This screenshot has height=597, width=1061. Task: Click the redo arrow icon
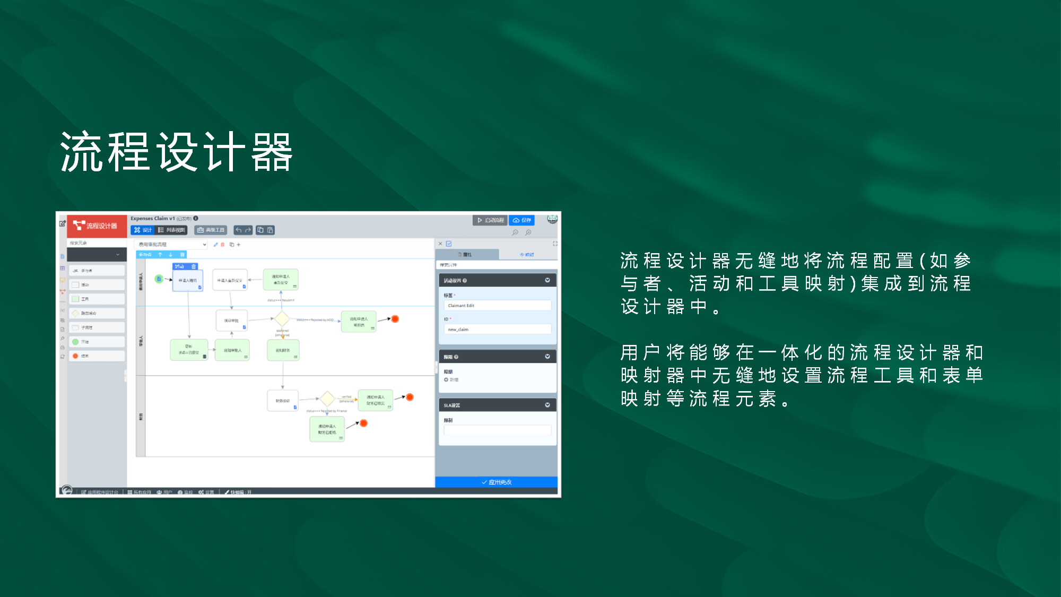pyautogui.click(x=248, y=230)
